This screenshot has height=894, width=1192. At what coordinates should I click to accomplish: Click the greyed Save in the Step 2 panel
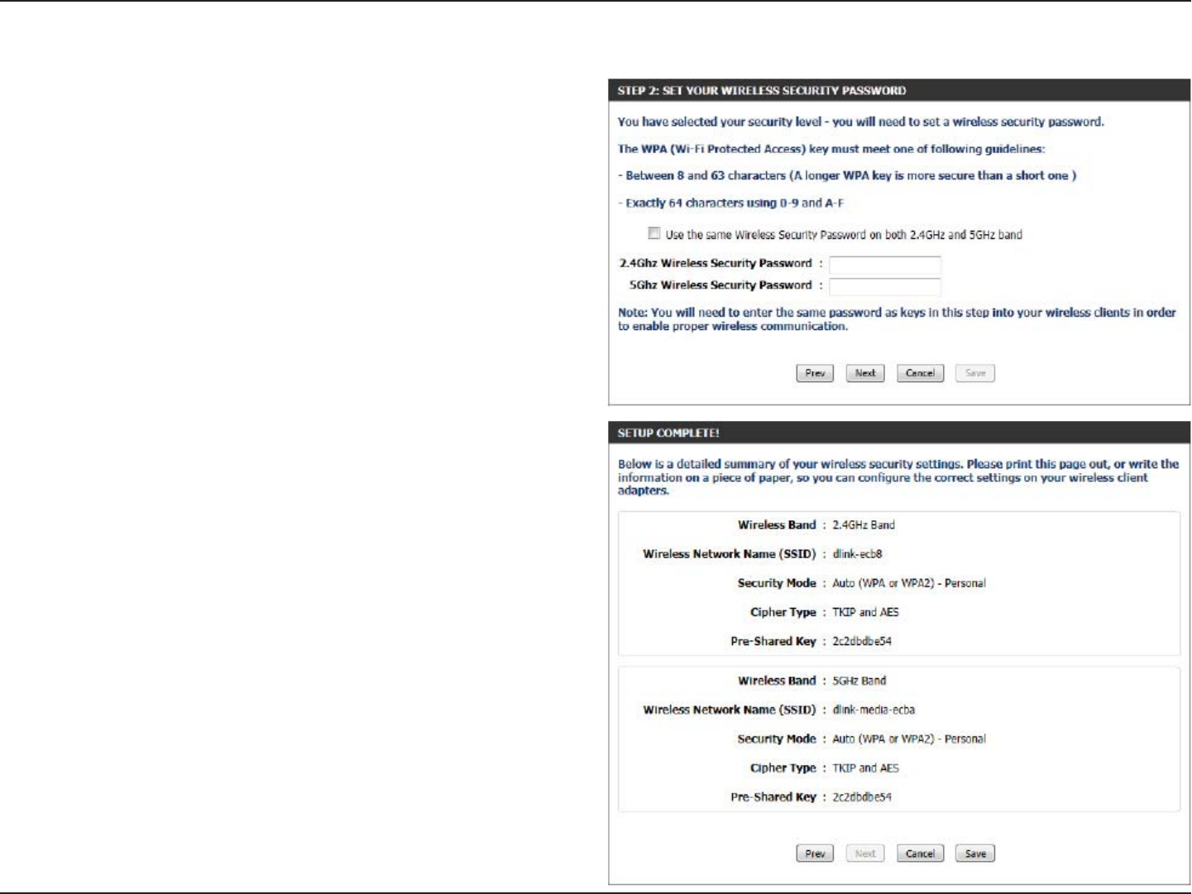[975, 373]
